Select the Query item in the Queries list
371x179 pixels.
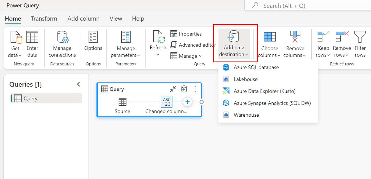[46, 98]
